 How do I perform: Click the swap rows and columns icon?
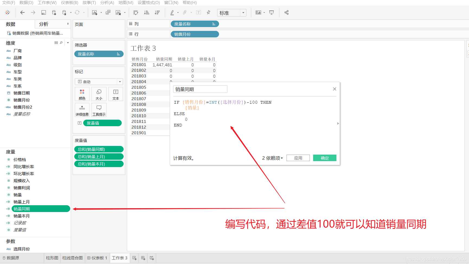click(136, 12)
